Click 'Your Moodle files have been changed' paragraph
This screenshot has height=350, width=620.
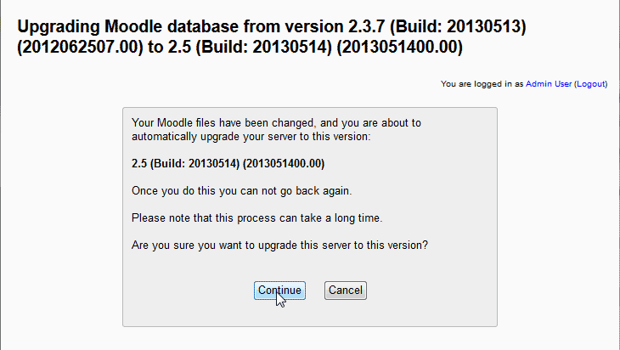click(276, 122)
